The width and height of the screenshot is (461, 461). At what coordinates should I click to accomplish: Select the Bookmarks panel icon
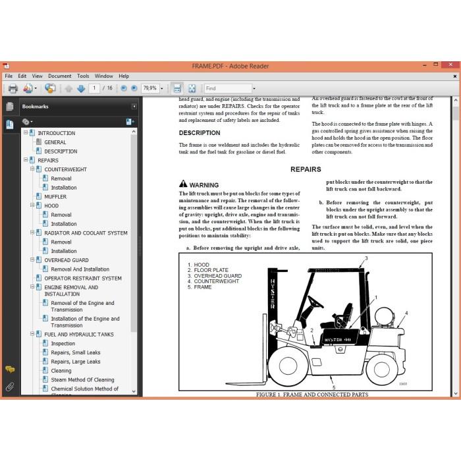[10, 124]
